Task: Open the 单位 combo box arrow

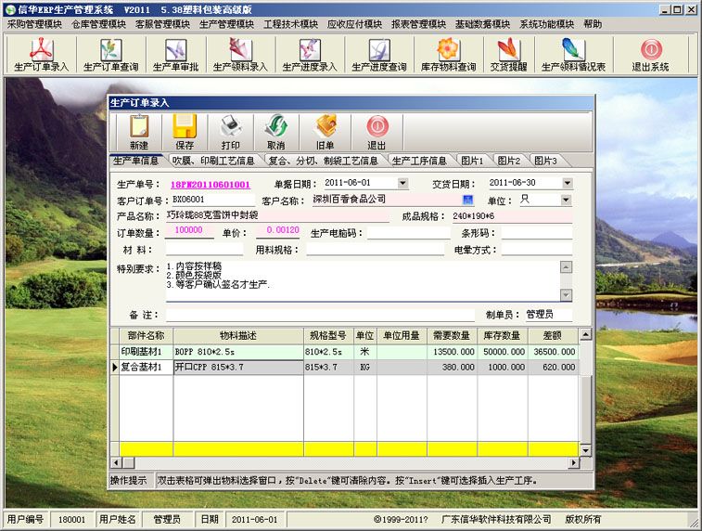Action: pyautogui.click(x=566, y=200)
